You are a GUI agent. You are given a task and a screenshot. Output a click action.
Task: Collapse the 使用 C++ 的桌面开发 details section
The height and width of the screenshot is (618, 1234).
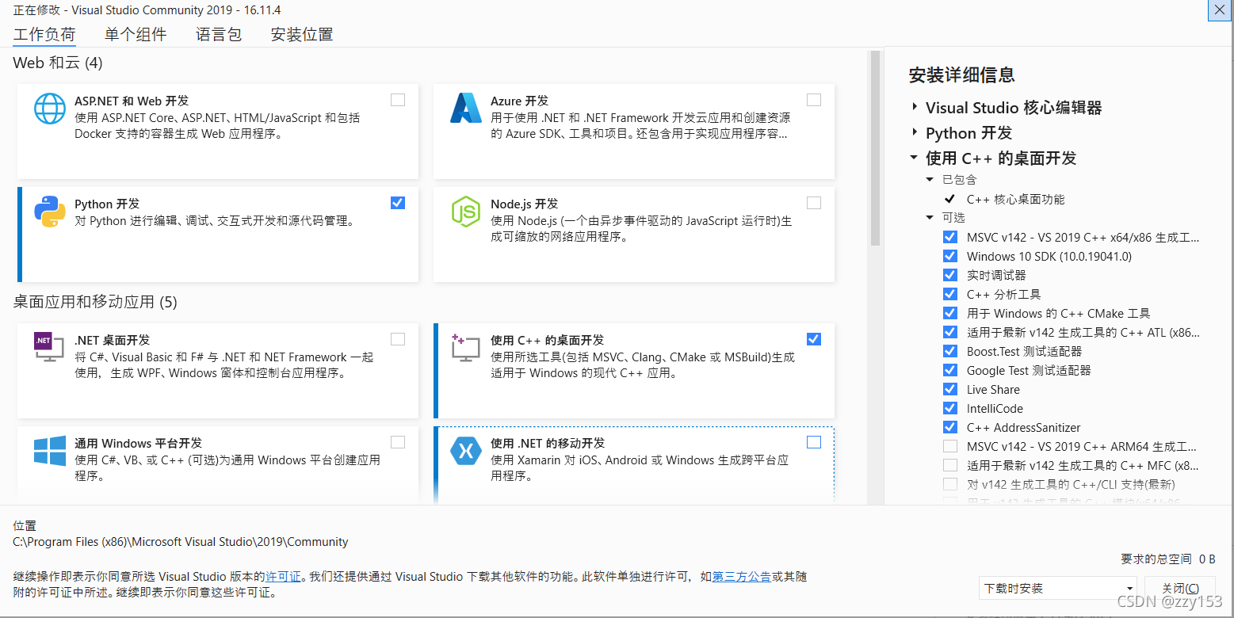coord(915,158)
